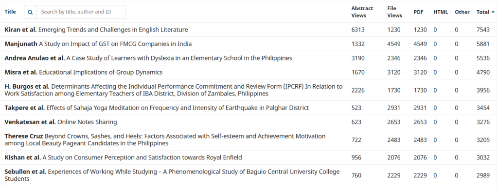Click the Total sort arrow
The image size is (498, 188).
pos(493,12)
